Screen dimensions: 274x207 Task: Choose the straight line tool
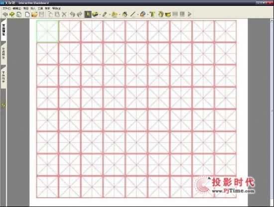133,14
